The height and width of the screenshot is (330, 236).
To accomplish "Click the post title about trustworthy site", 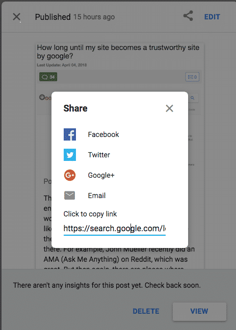I will click(118, 52).
